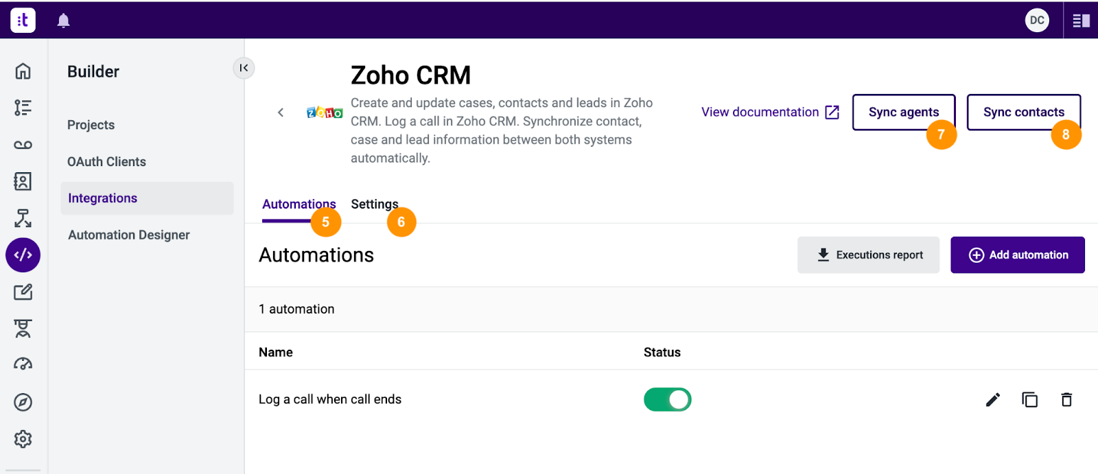Screen dimensions: 1098x474
Task: Open the voicemail sidebar icon
Action: 23,145
